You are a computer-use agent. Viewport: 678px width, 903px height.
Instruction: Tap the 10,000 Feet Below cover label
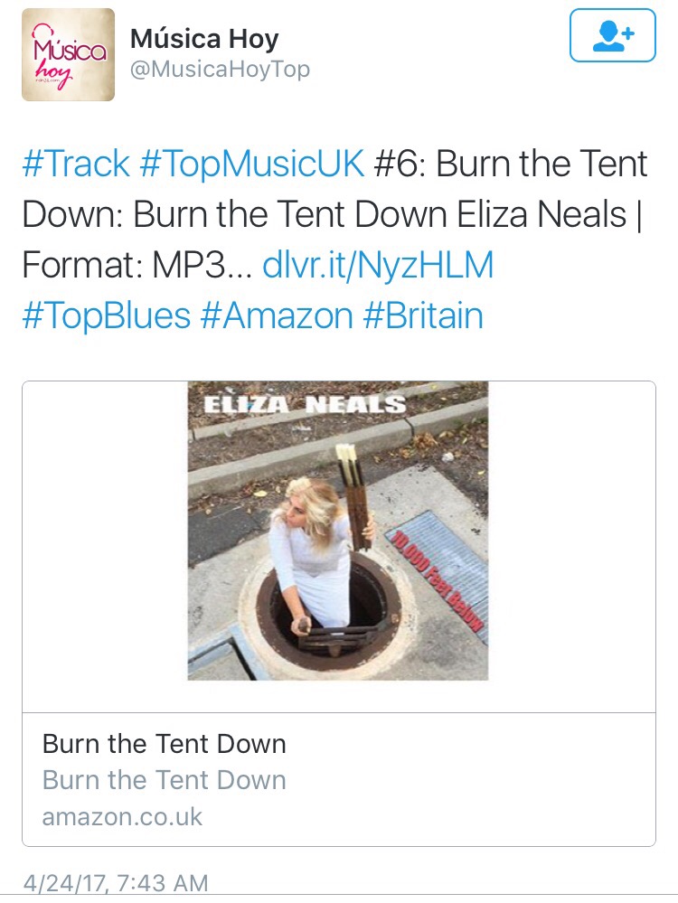pos(438,581)
